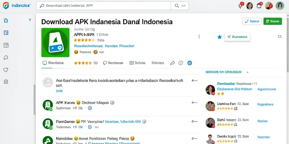Click the Pumnidiora button
Screen dimensions: 289x144
pyautogui.click(x=237, y=37)
